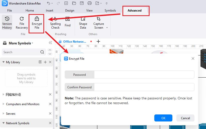Switch to the Insert tab
The width and height of the screenshot is (206, 129).
[x=49, y=11]
